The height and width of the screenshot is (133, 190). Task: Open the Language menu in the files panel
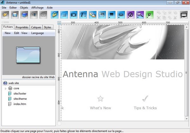38,33
